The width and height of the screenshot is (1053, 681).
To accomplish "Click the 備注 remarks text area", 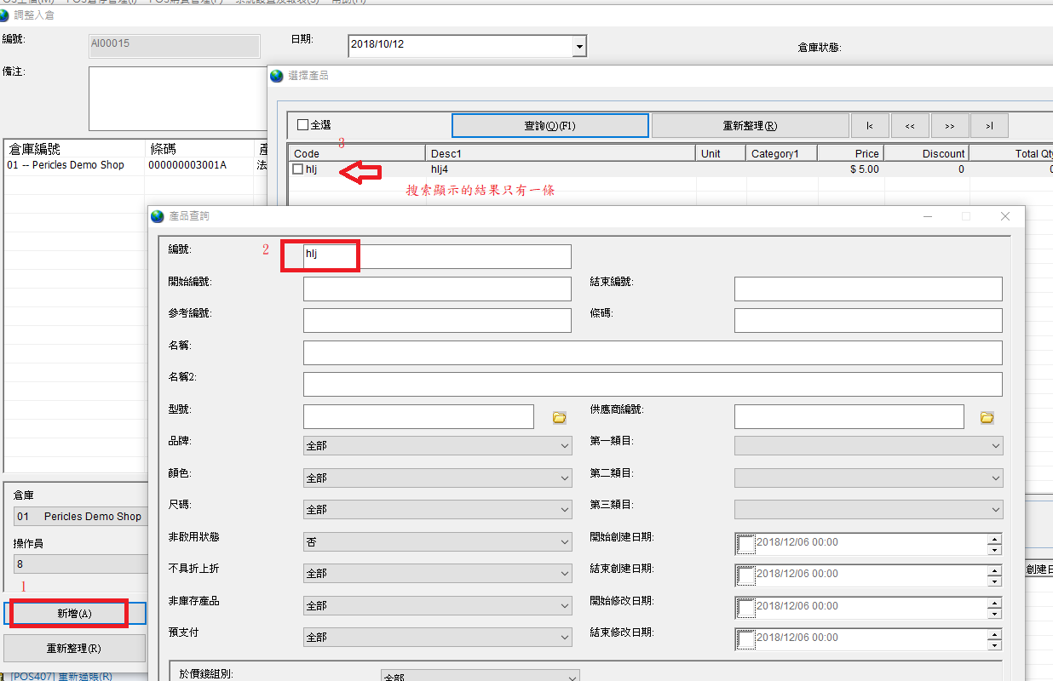I will (178, 99).
